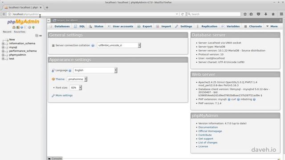Viewport: 285px width, 160px height.
Task: Open the Console bar at bottom
Action: click(x=55, y=159)
